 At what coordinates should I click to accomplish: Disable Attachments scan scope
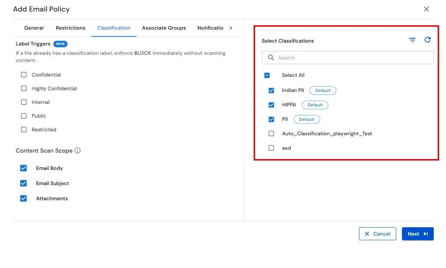pyautogui.click(x=23, y=198)
